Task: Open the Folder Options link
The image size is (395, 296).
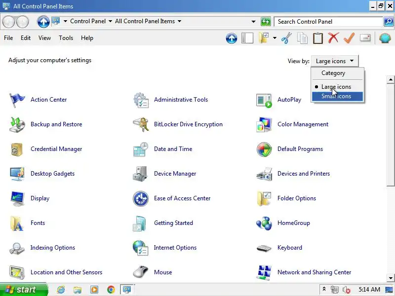Action: [297, 198]
